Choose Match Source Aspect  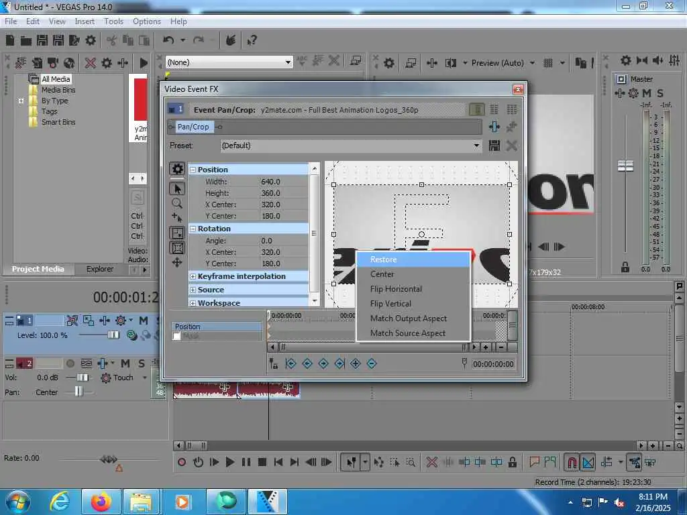pos(413,333)
